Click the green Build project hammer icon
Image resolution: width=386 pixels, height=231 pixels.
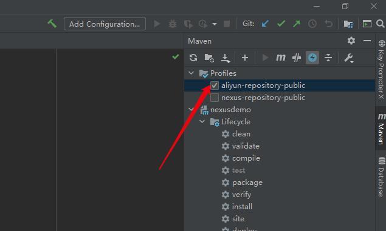pos(52,24)
